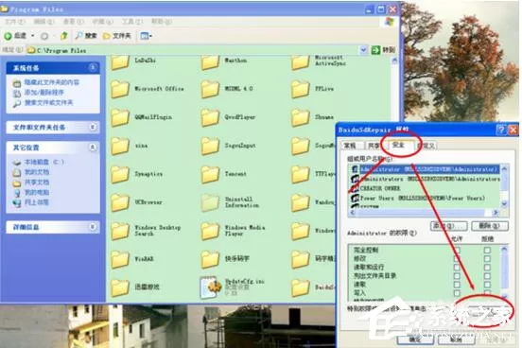This screenshot has height=348, width=522.
Task: Open the General tab in properties dialog
Action: [350, 146]
